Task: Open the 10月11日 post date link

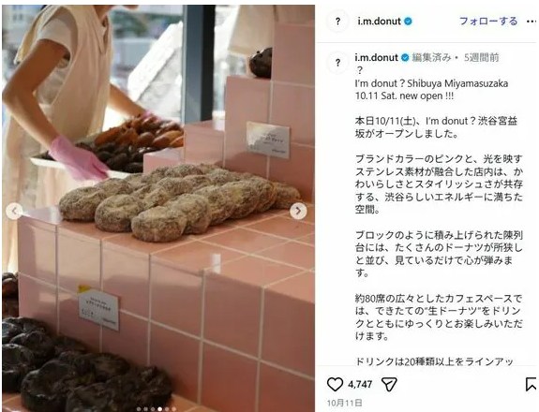Action: click(x=344, y=403)
